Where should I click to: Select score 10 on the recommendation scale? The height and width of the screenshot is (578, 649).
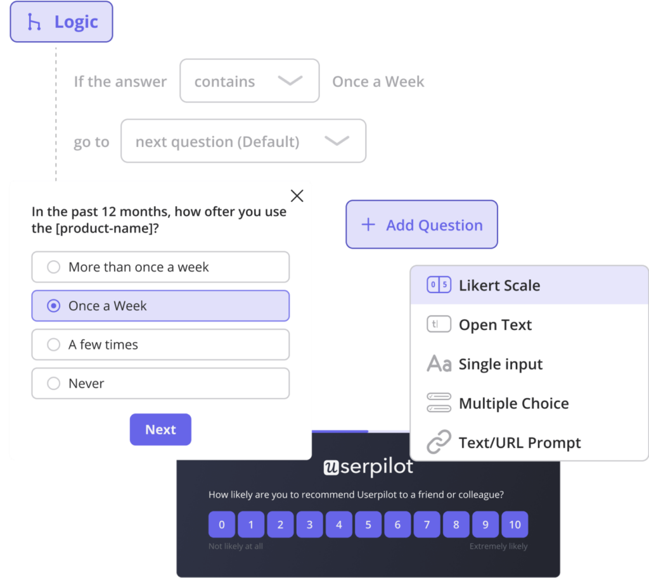pyautogui.click(x=515, y=525)
